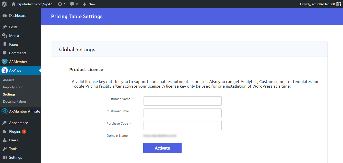343x163 pixels.
Task: Click the Domain Name label
Action: pyautogui.click(x=117, y=136)
